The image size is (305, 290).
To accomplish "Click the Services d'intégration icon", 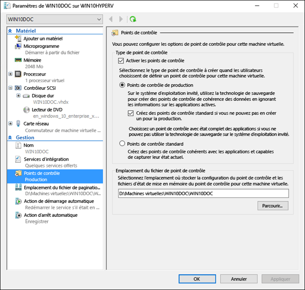I will (x=18, y=159).
